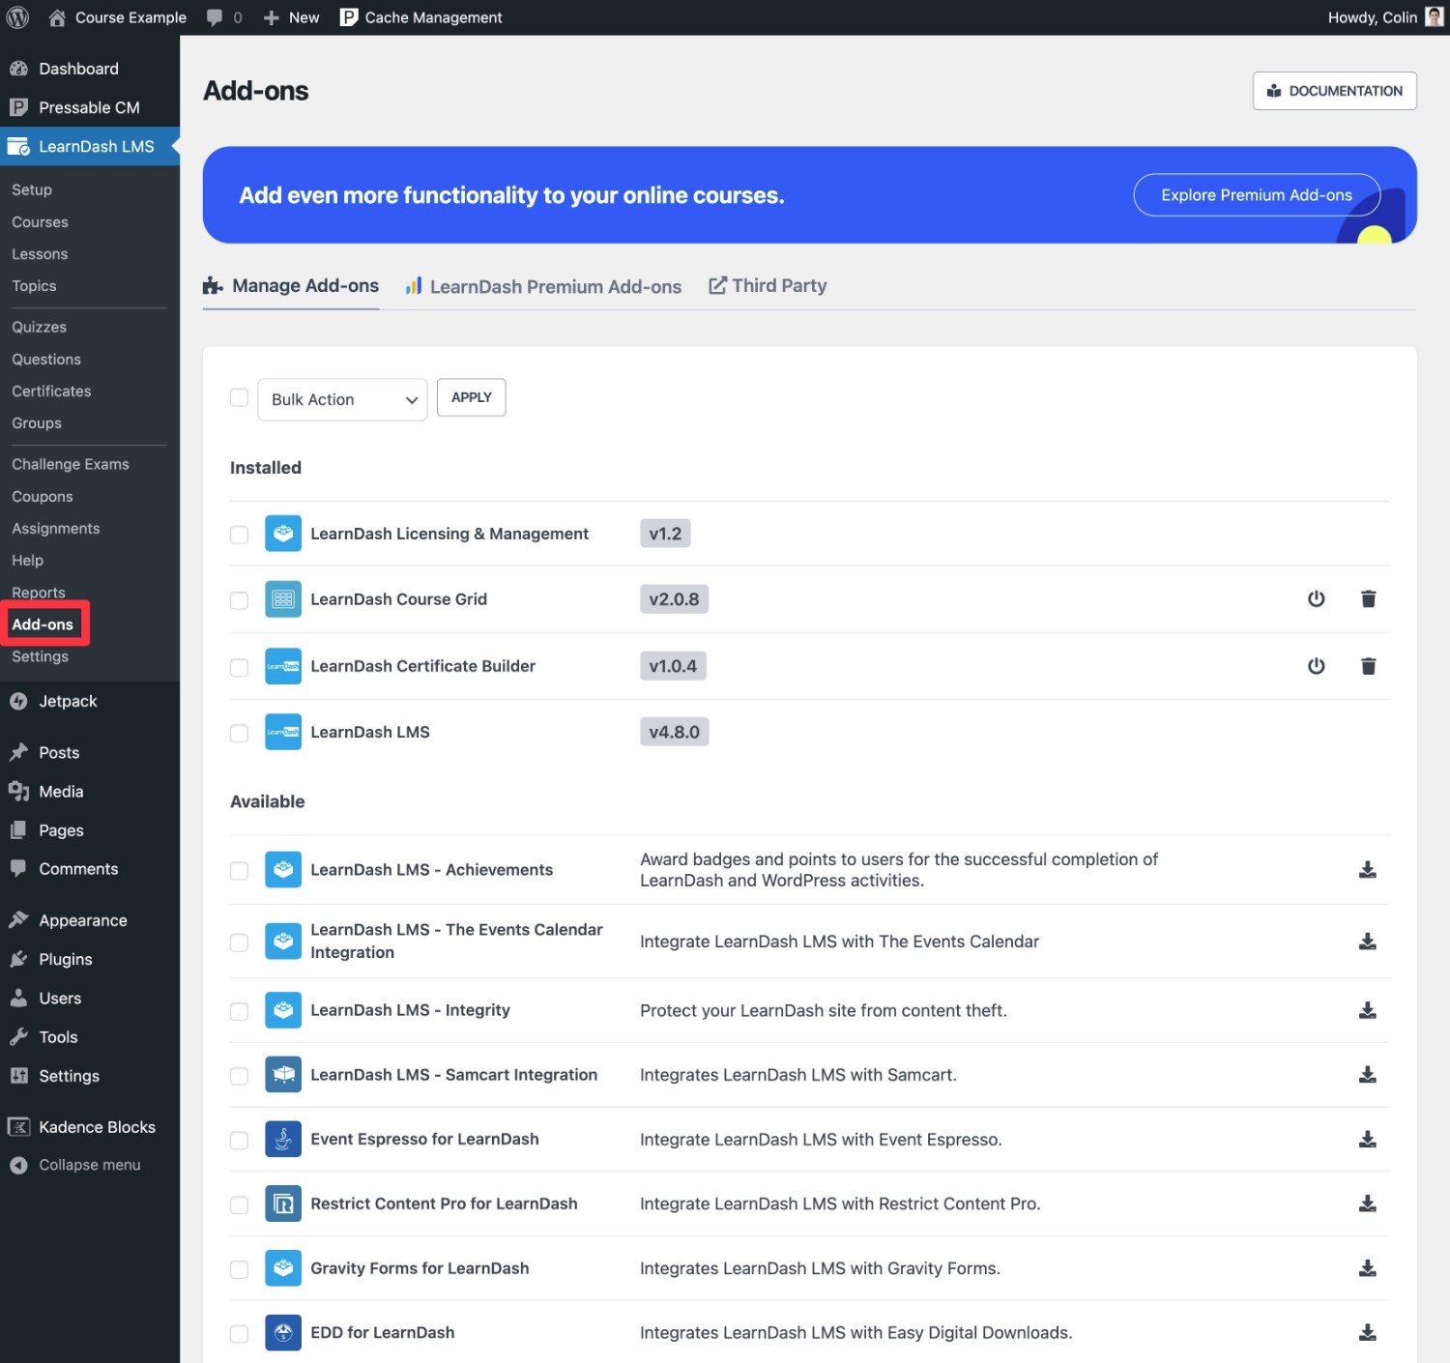Select the Events Calendar Integration checkbox

click(239, 942)
